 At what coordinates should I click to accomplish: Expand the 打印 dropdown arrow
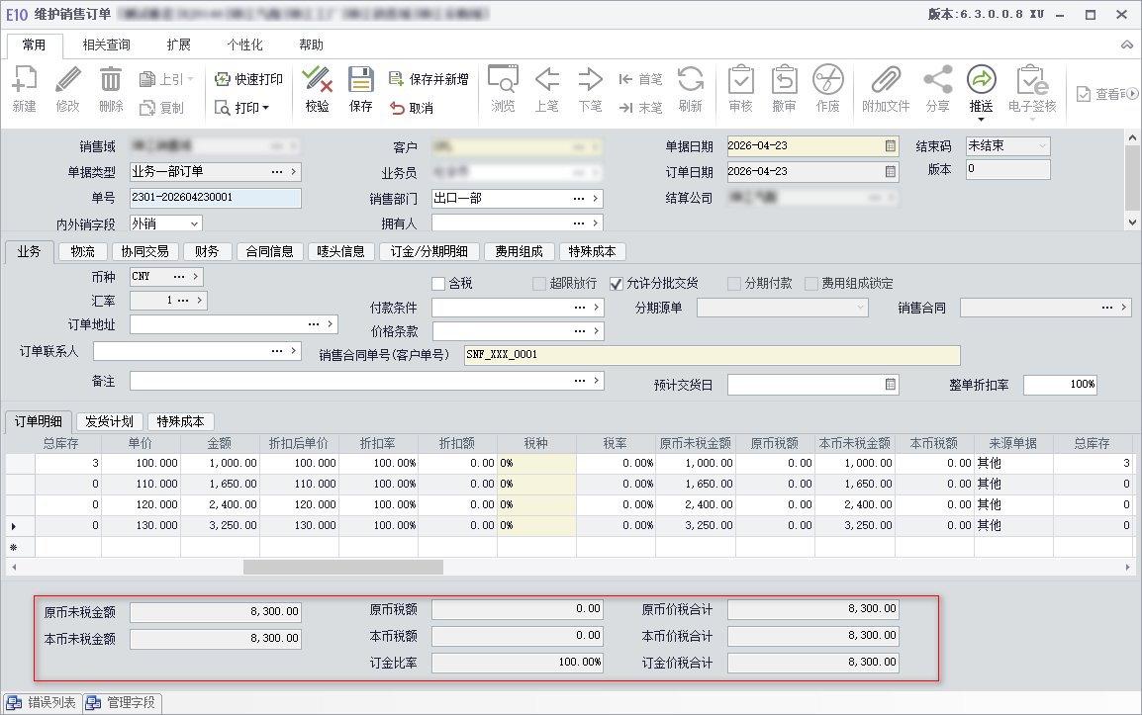point(266,108)
